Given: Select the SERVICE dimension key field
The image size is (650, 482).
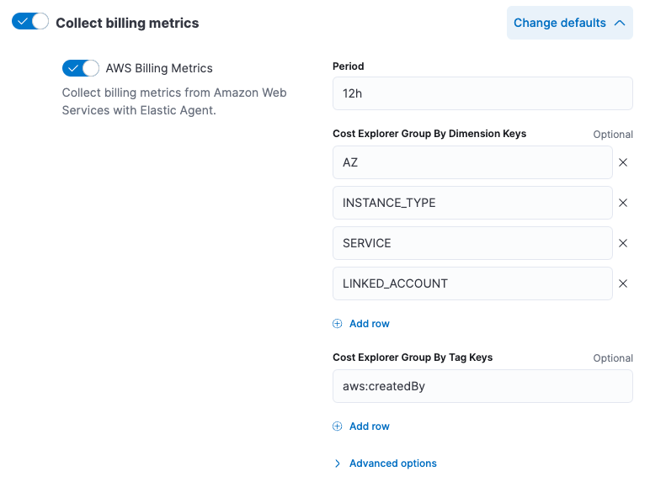Looking at the screenshot, I should point(472,243).
